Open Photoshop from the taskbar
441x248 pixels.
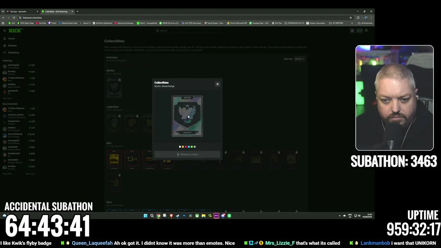pyautogui.click(x=184, y=216)
